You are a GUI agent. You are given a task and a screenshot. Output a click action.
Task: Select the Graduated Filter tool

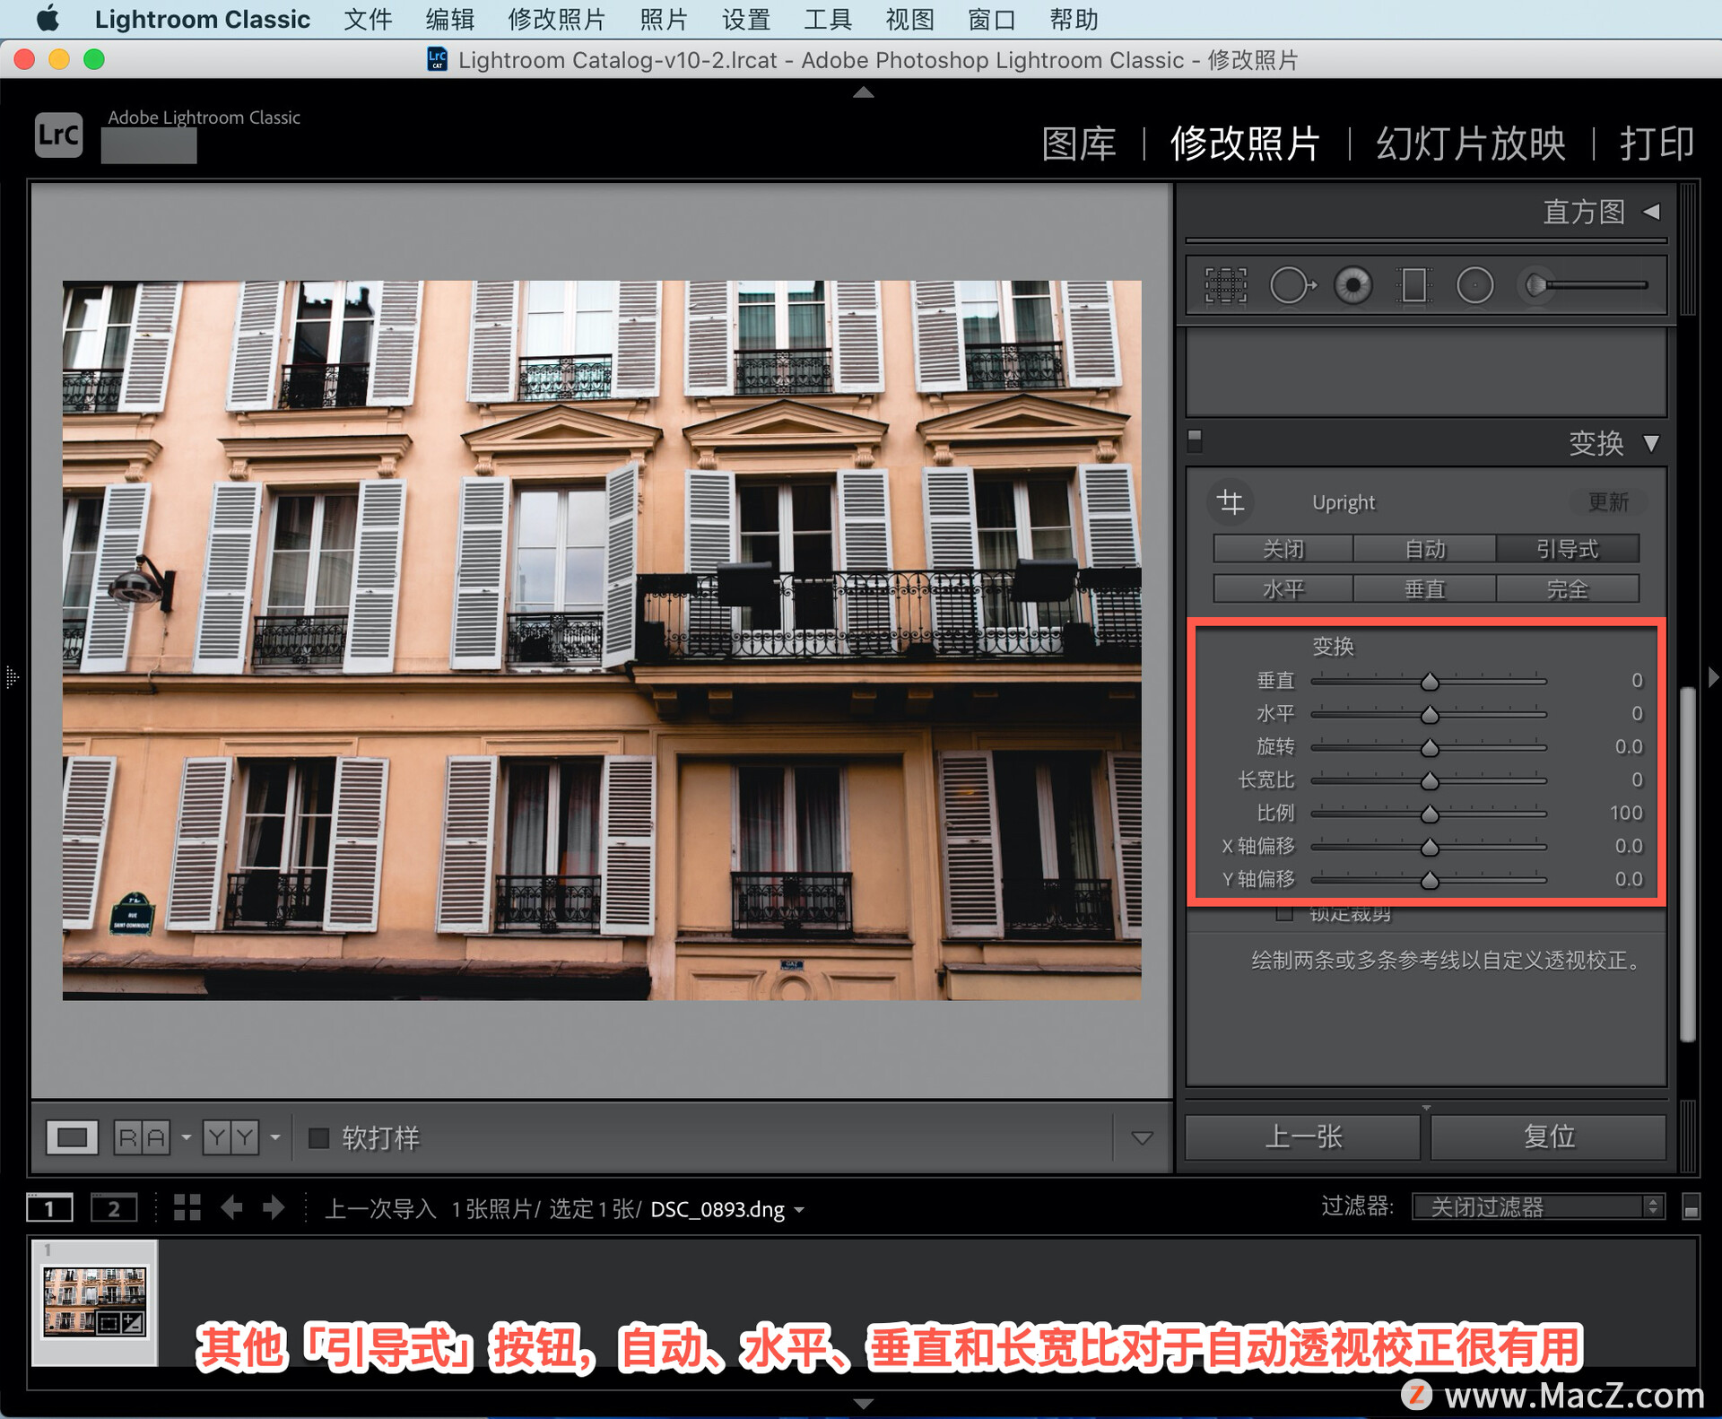(x=1413, y=286)
